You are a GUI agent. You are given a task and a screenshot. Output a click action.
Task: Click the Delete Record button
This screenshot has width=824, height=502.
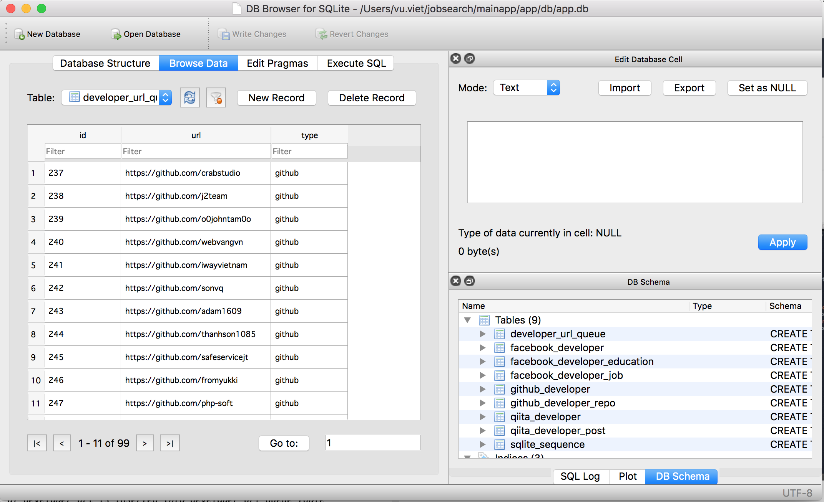(372, 98)
